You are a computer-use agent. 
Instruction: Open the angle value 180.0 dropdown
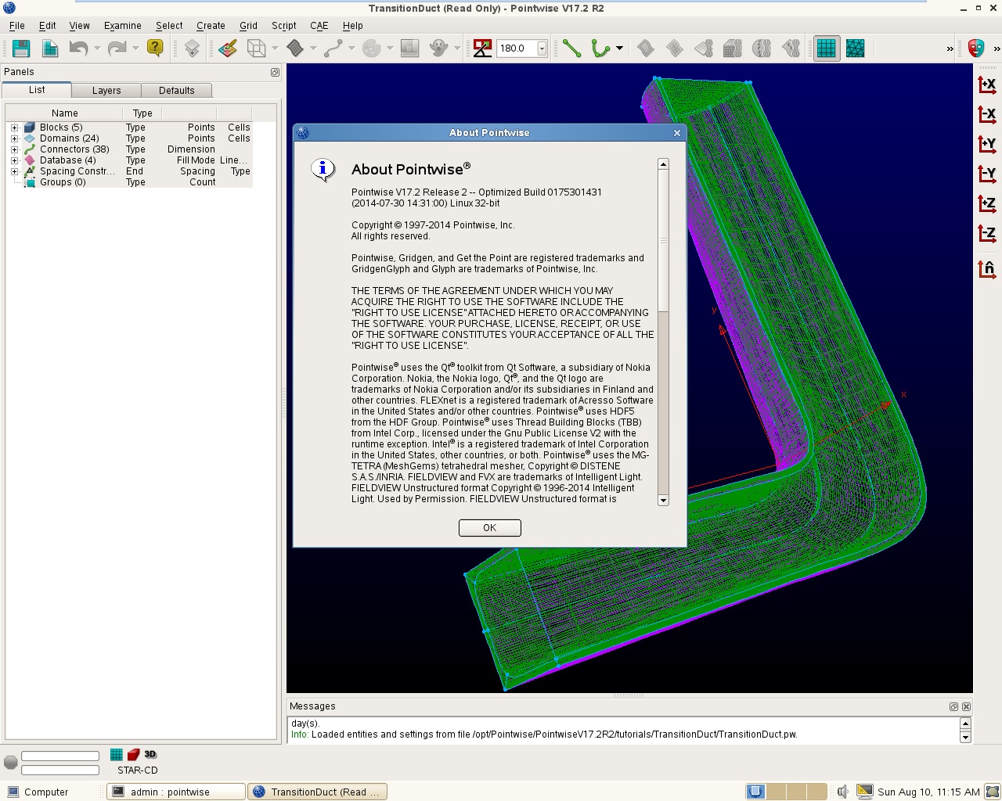pos(542,48)
